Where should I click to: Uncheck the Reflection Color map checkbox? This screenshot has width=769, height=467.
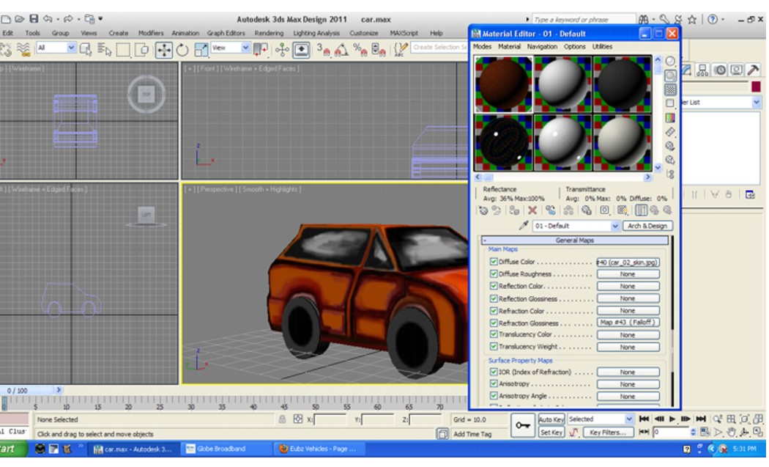[x=494, y=286]
